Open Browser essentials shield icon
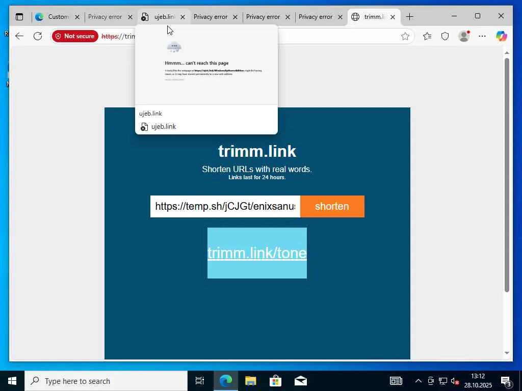Screen dimensions: 522x391 [445, 36]
